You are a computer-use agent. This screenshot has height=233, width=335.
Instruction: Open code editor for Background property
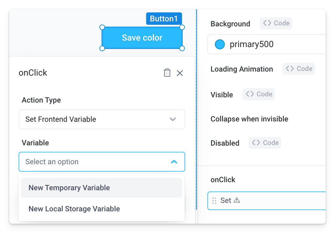(x=276, y=23)
